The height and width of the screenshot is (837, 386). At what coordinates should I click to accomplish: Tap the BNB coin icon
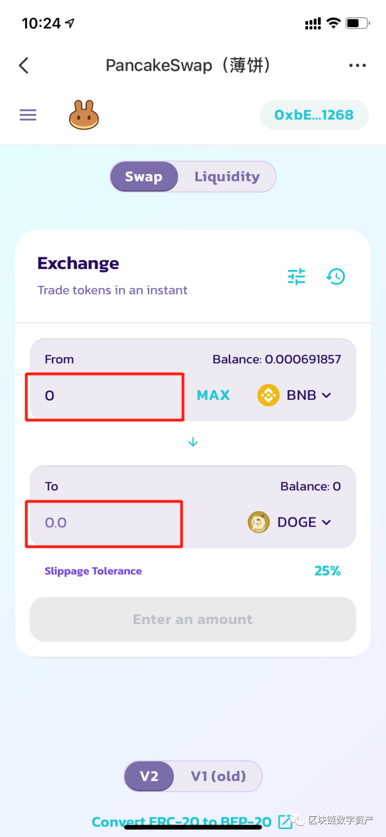[268, 395]
